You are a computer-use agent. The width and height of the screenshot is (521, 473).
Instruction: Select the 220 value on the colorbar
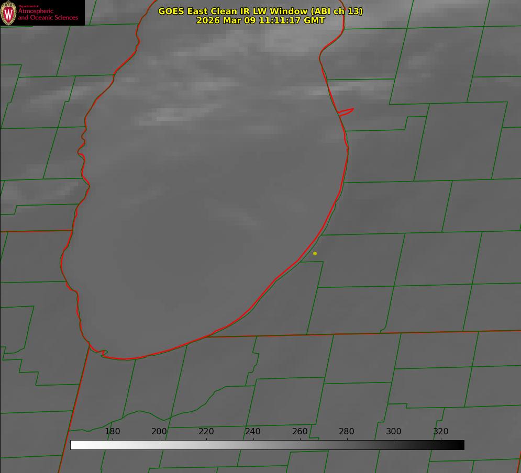pos(206,432)
